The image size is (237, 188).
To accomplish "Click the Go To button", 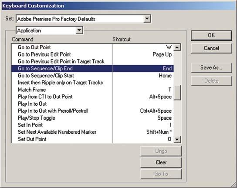I will point(161,174).
